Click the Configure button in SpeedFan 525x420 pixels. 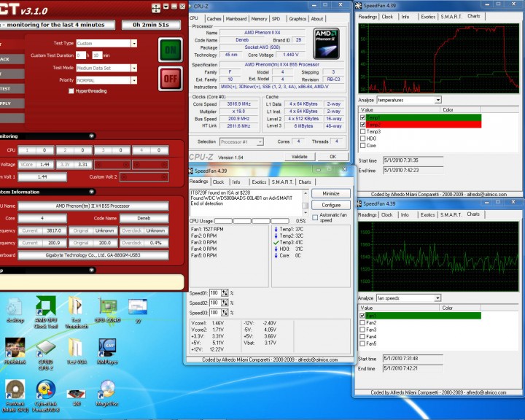330,205
